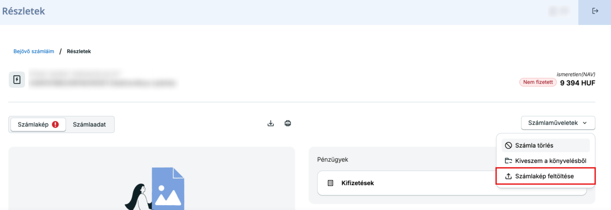
Task: Click the logout icon in the header
Action: coord(595,11)
